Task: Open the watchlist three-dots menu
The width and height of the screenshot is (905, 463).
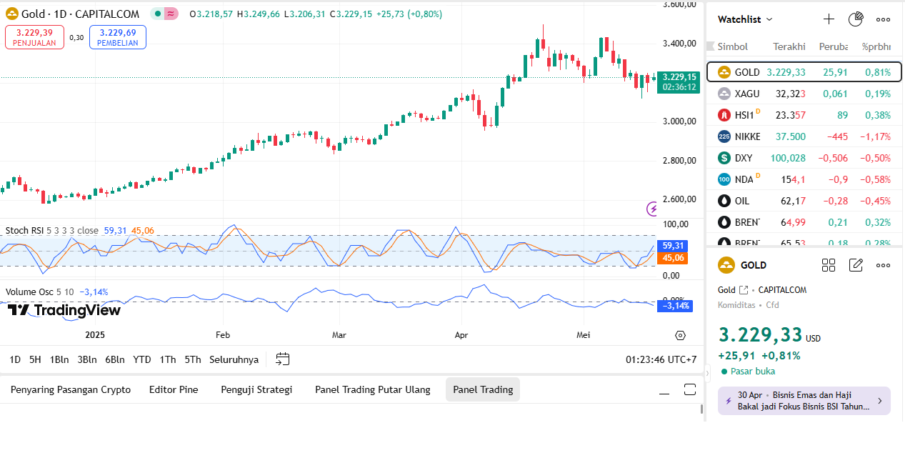Action: click(883, 19)
